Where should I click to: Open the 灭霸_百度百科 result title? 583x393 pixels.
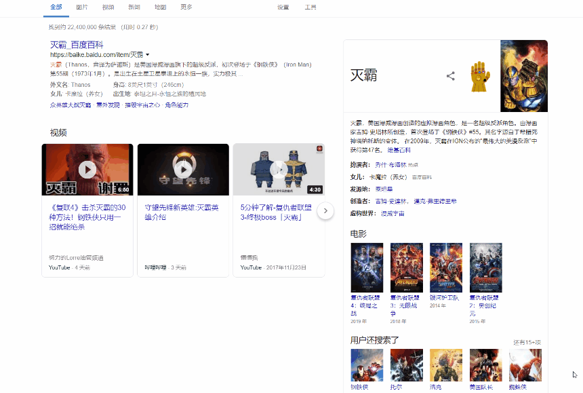click(77, 45)
